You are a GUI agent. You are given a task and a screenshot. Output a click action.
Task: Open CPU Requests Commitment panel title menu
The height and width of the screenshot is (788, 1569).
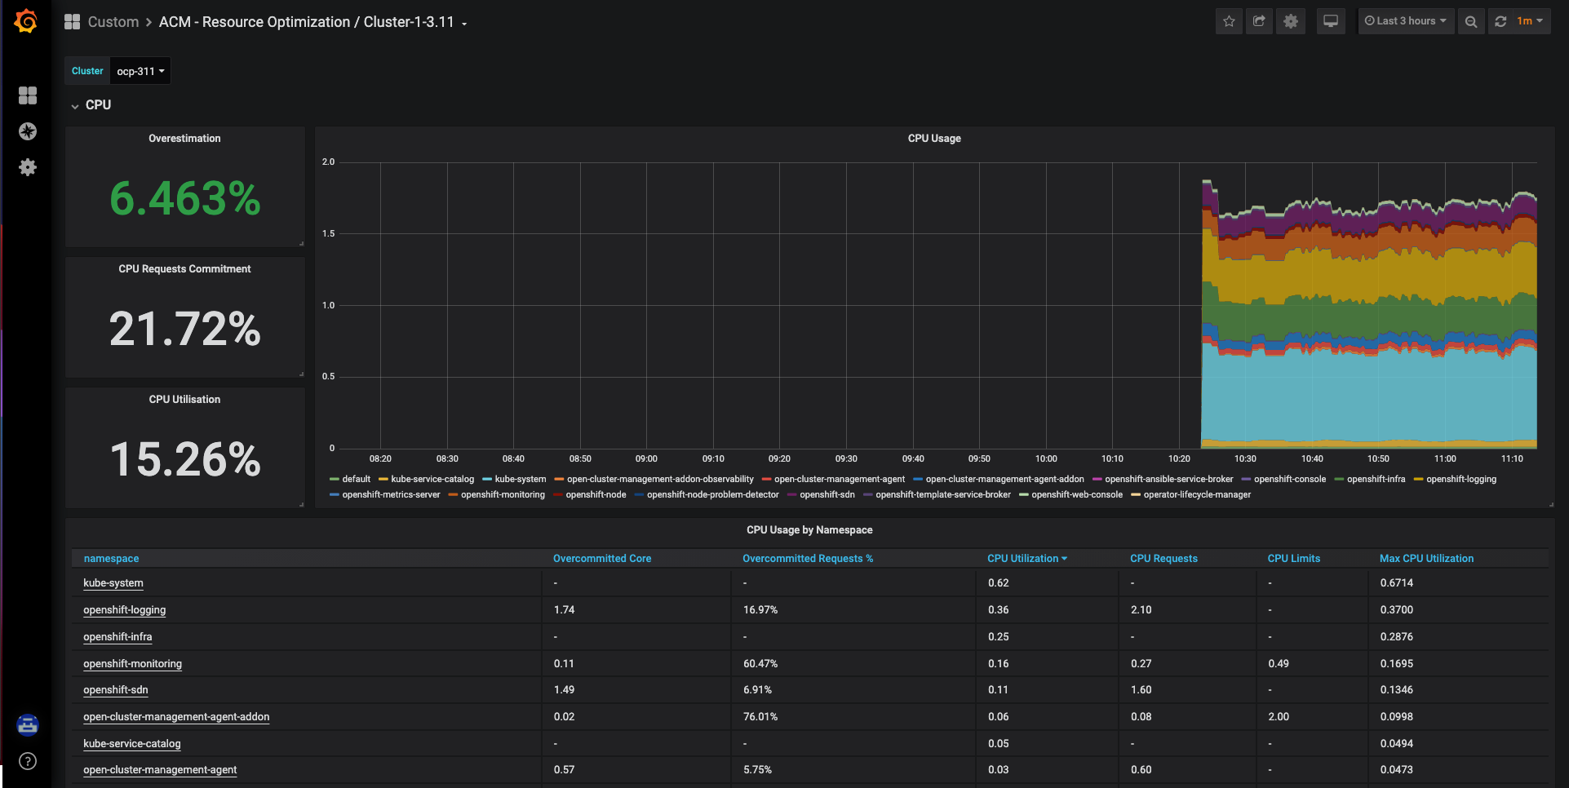pos(184,269)
